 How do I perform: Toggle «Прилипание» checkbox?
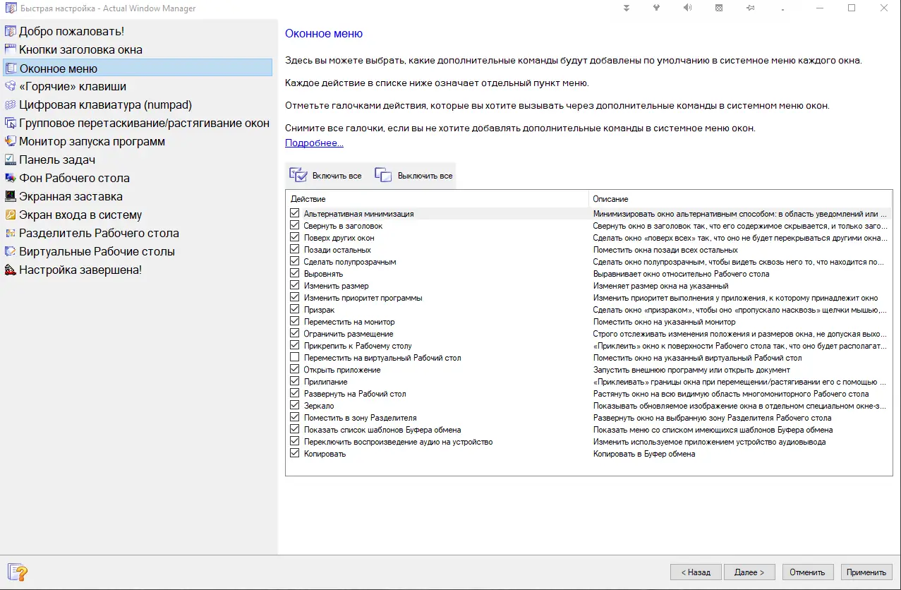tap(295, 381)
